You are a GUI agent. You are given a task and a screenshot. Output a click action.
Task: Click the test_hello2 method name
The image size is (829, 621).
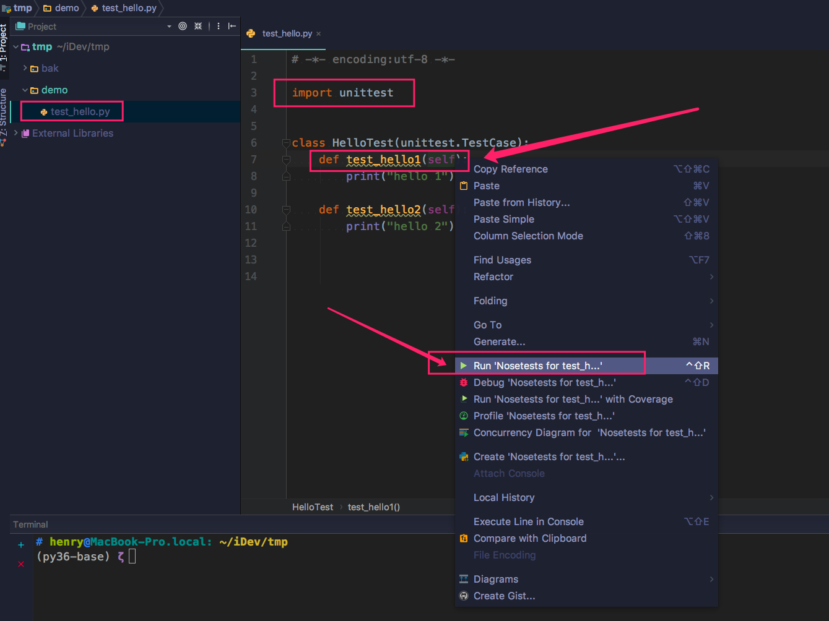pos(383,210)
